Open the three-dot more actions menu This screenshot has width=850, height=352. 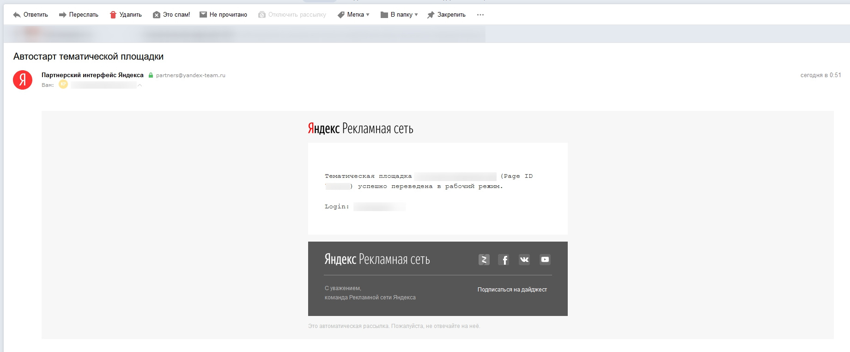pyautogui.click(x=480, y=15)
